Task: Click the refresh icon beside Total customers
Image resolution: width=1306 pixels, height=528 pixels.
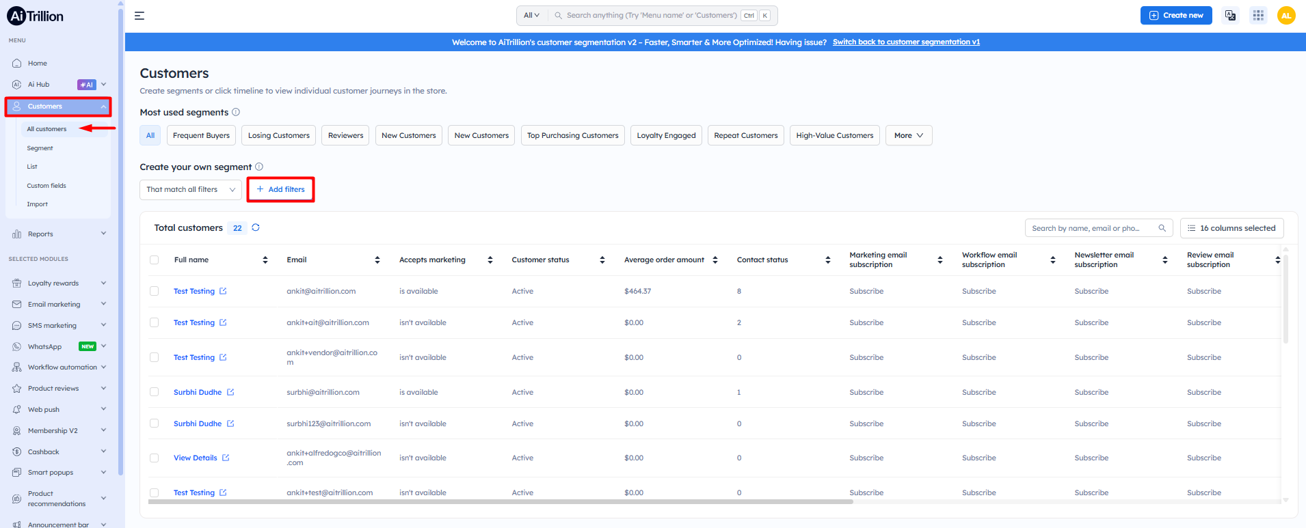Action: point(256,227)
